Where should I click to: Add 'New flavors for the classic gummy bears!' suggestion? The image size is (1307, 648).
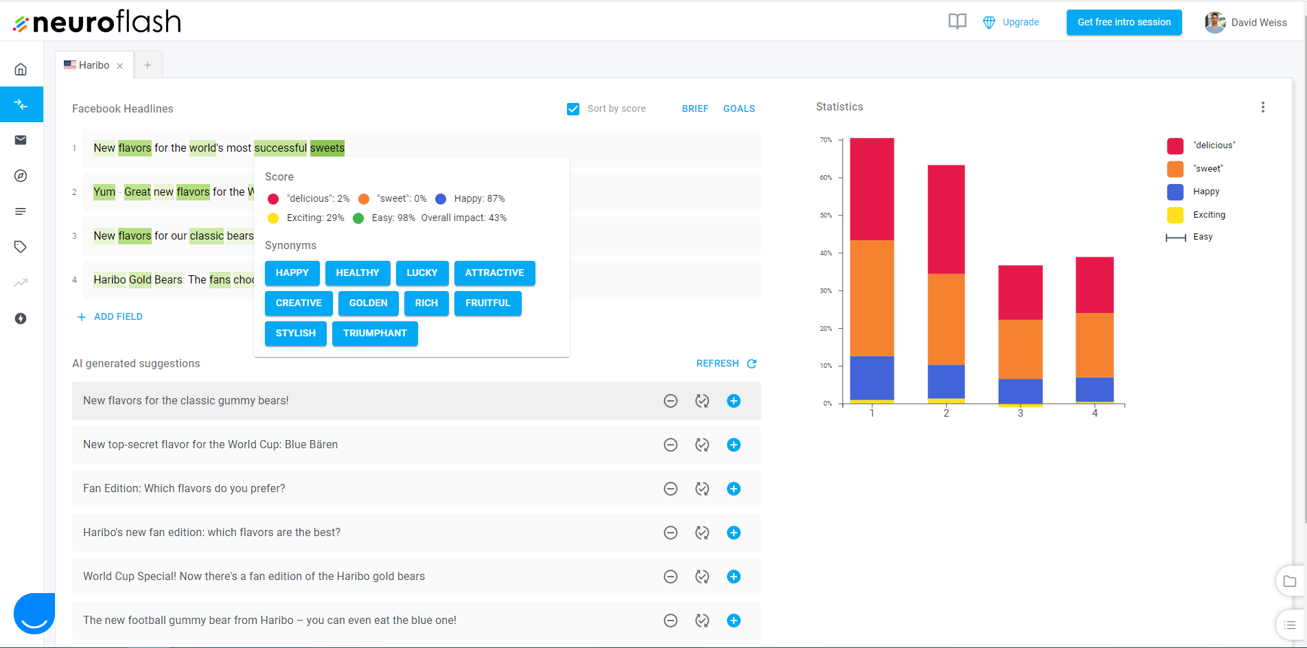pyautogui.click(x=734, y=401)
